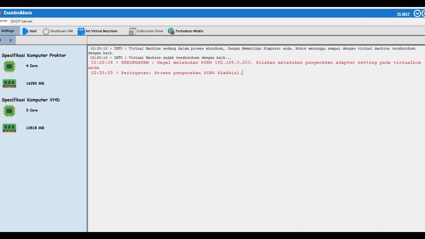Screen dimensions: 425x239
Task: Expand the title bar down-arrow button
Action: point(417,14)
